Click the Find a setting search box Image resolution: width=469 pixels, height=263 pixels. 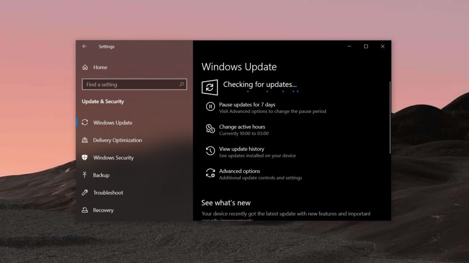pyautogui.click(x=134, y=84)
